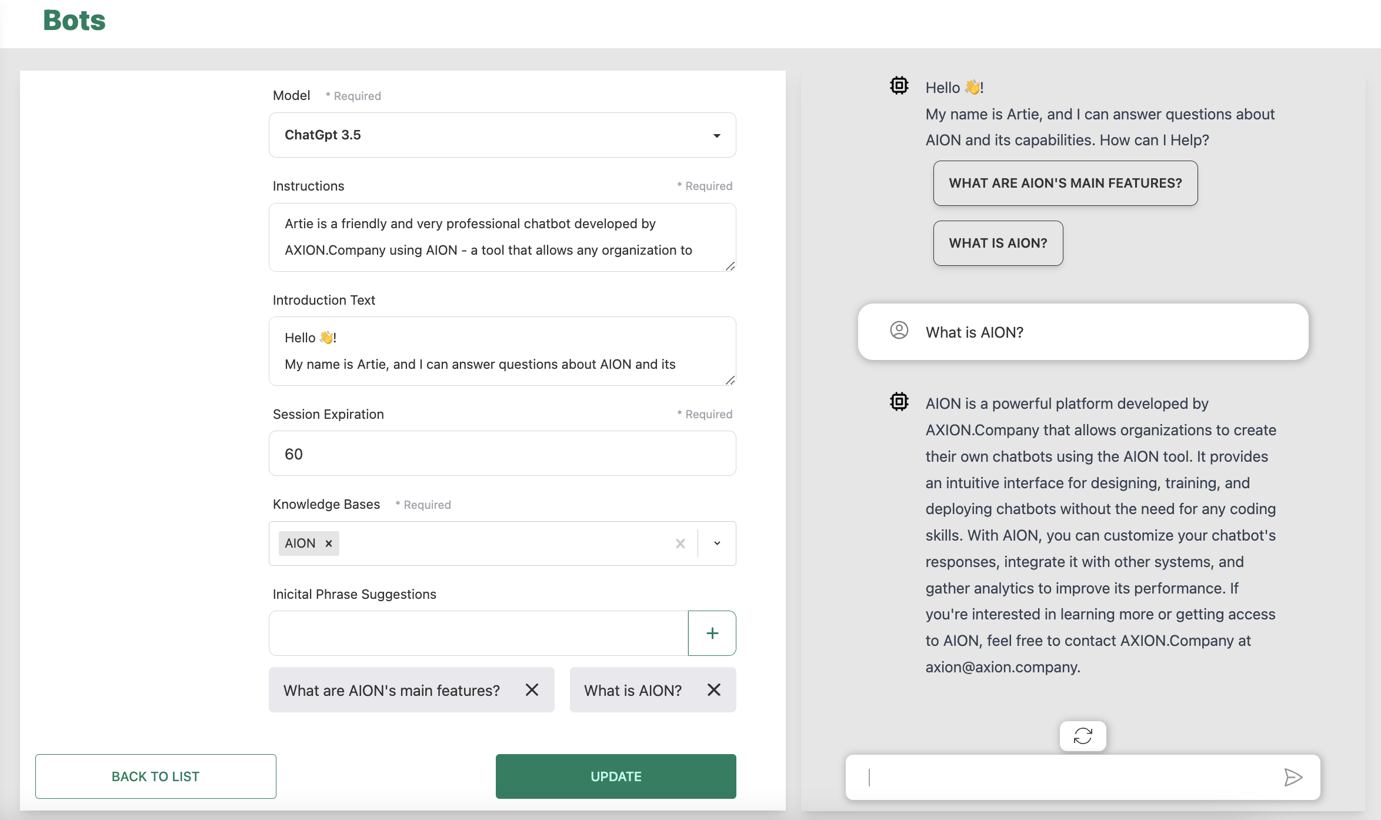Click the user avatar icon in chat

(x=899, y=330)
